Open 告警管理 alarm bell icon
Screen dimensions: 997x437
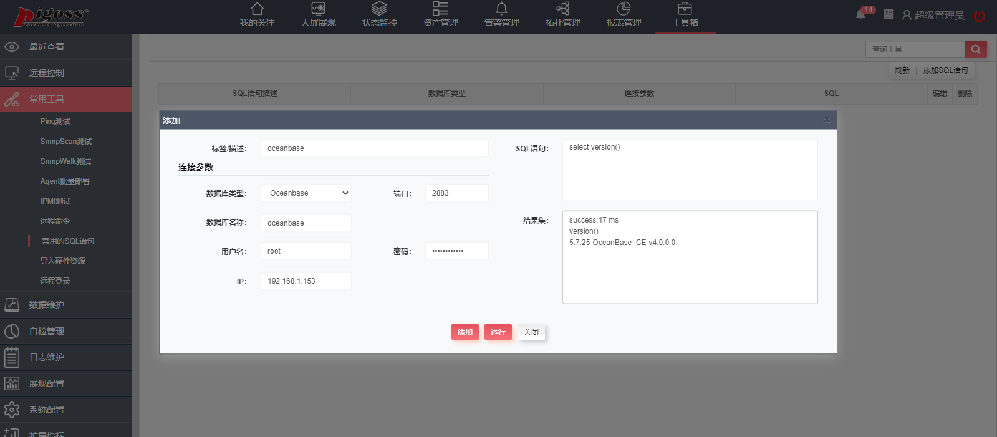pyautogui.click(x=501, y=9)
